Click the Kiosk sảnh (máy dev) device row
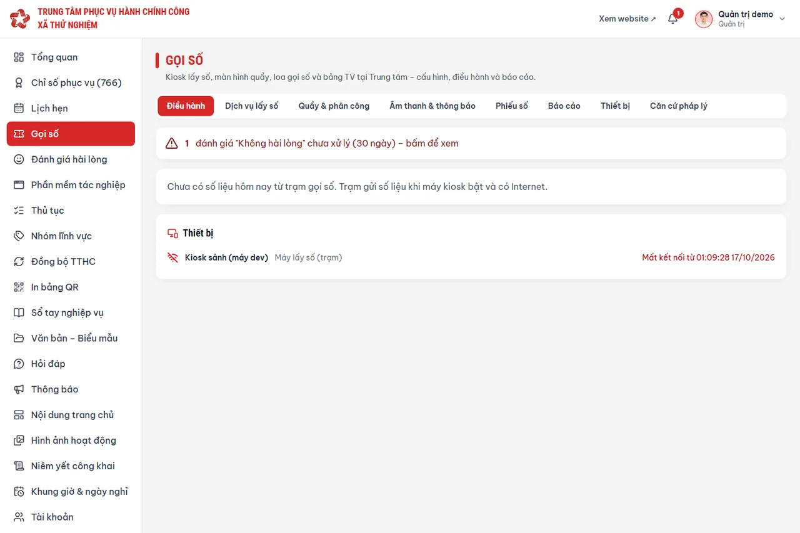This screenshot has width=800, height=533. tap(471, 257)
